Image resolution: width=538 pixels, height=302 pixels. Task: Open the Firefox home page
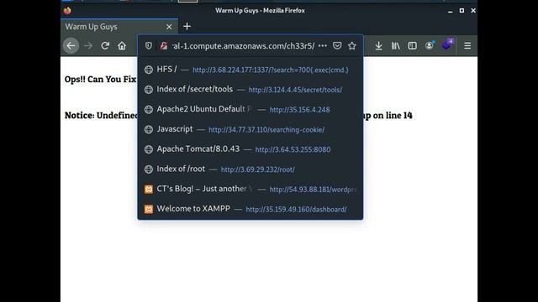tap(122, 45)
